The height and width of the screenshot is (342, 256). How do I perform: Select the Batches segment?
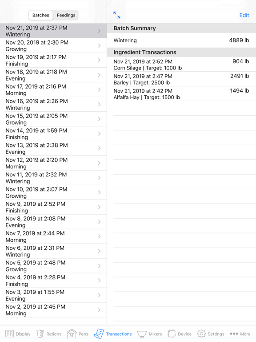[41, 15]
